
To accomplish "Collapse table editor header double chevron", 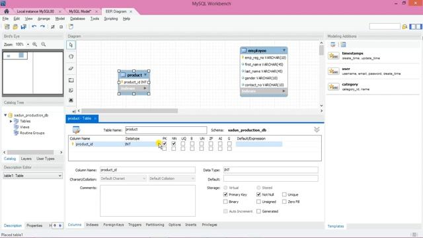I will pyautogui.click(x=317, y=130).
